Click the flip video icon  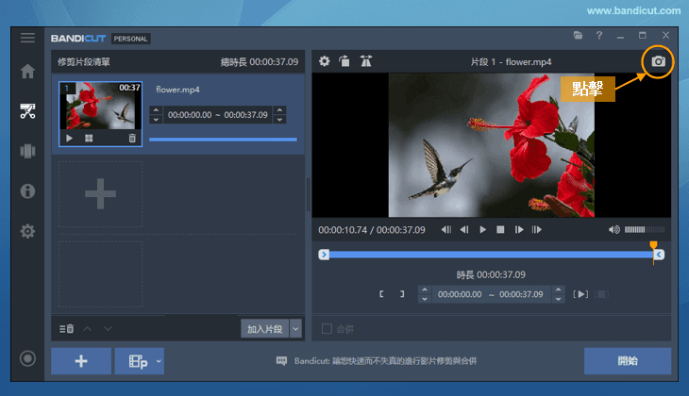[x=365, y=61]
